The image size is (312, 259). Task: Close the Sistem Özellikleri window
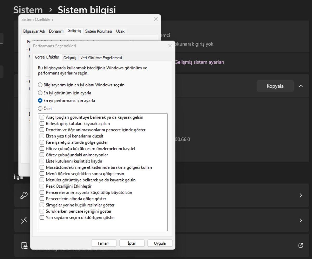click(x=155, y=19)
